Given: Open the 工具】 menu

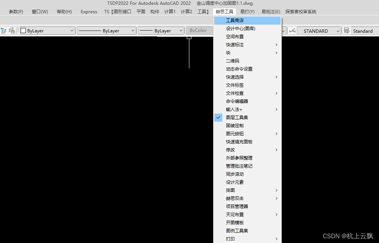Looking at the screenshot, I should tap(203, 12).
